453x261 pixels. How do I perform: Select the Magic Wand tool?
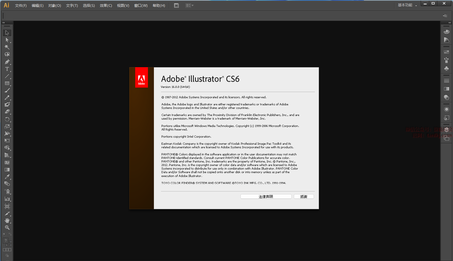click(7, 47)
